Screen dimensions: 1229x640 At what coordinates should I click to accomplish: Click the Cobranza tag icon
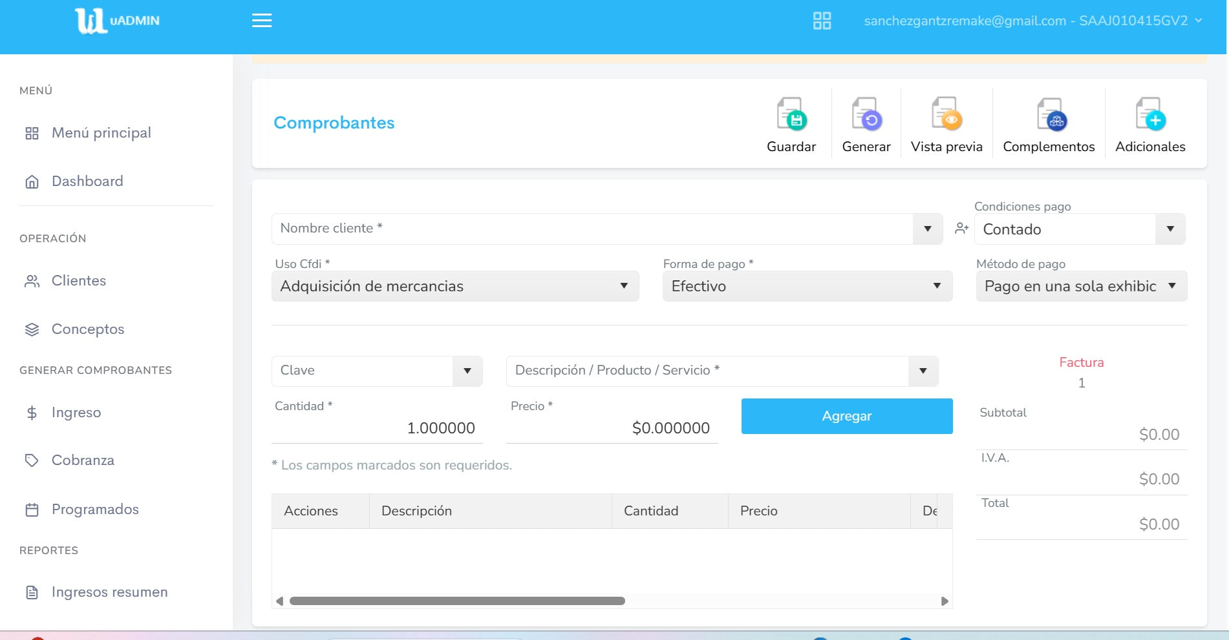(32, 460)
